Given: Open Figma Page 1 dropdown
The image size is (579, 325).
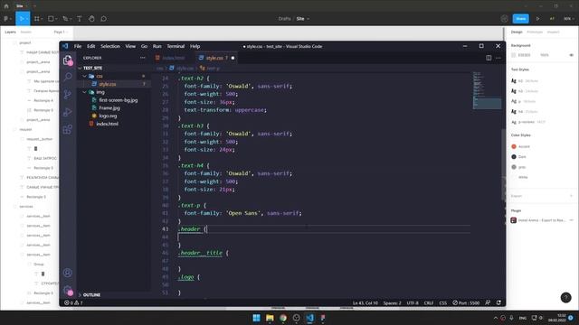Looking at the screenshot, I should pyautogui.click(x=61, y=32).
